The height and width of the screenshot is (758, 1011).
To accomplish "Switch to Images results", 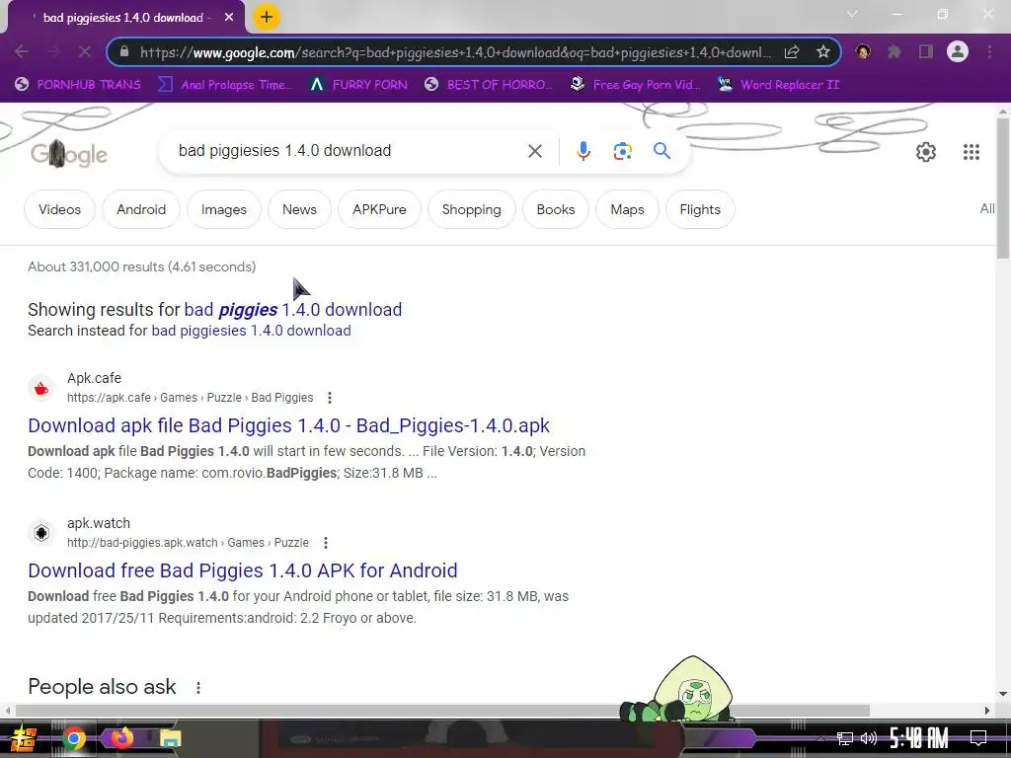I will pyautogui.click(x=224, y=209).
